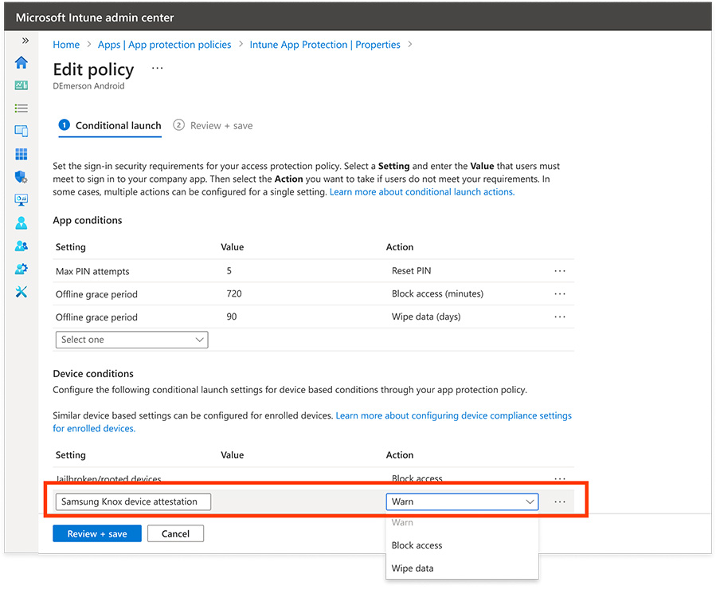Open the Users icon in the sidebar
This screenshot has height=594, width=716.
[x=21, y=223]
